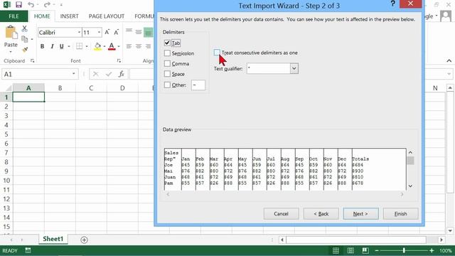Click the Top Align icon

tap(129, 31)
